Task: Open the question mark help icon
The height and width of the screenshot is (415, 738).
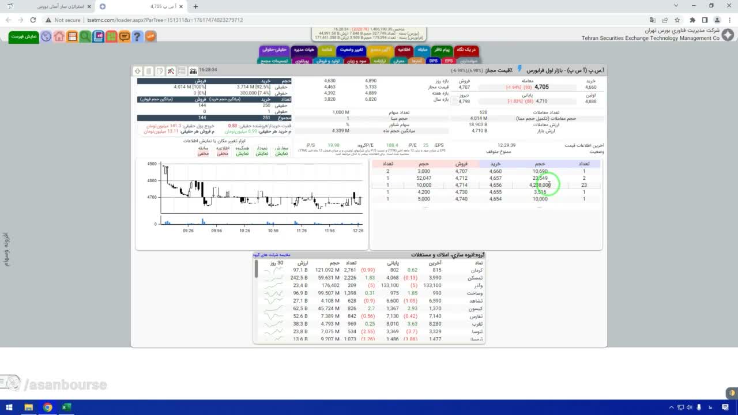Action: pyautogui.click(x=137, y=36)
